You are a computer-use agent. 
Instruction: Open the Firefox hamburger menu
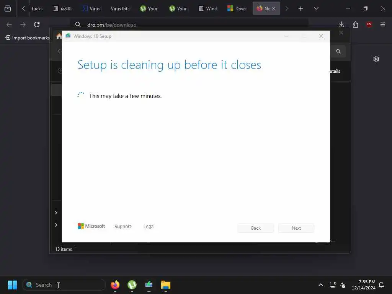click(x=383, y=24)
